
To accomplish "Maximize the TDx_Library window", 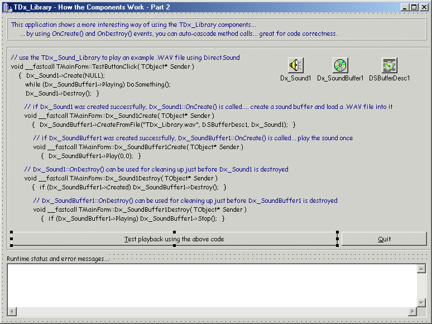I will (x=414, y=7).
